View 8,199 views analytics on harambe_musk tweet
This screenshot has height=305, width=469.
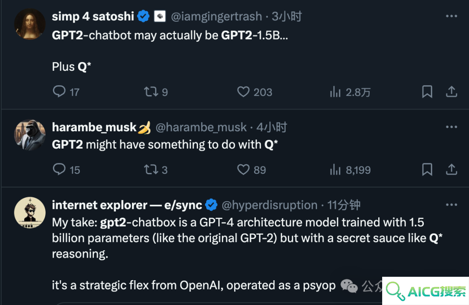point(350,170)
